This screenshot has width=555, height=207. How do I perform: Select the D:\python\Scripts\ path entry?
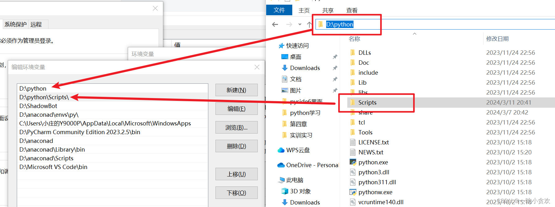click(113, 97)
